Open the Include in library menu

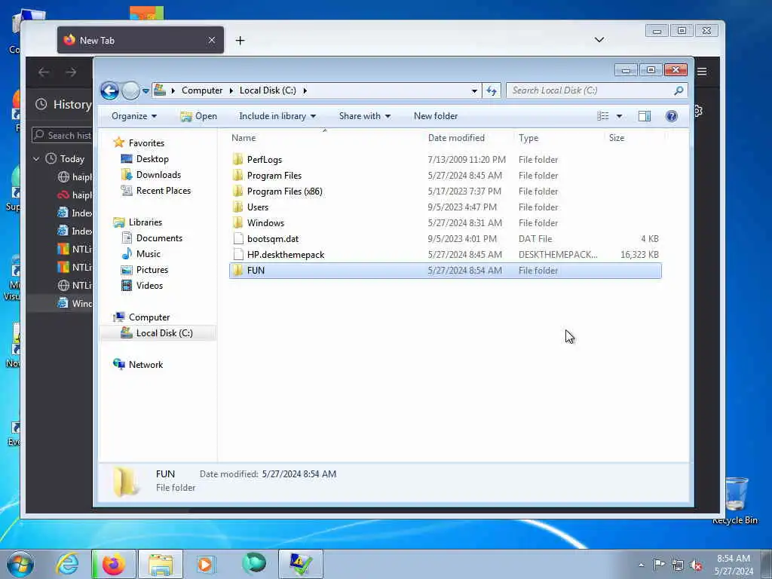coord(277,116)
